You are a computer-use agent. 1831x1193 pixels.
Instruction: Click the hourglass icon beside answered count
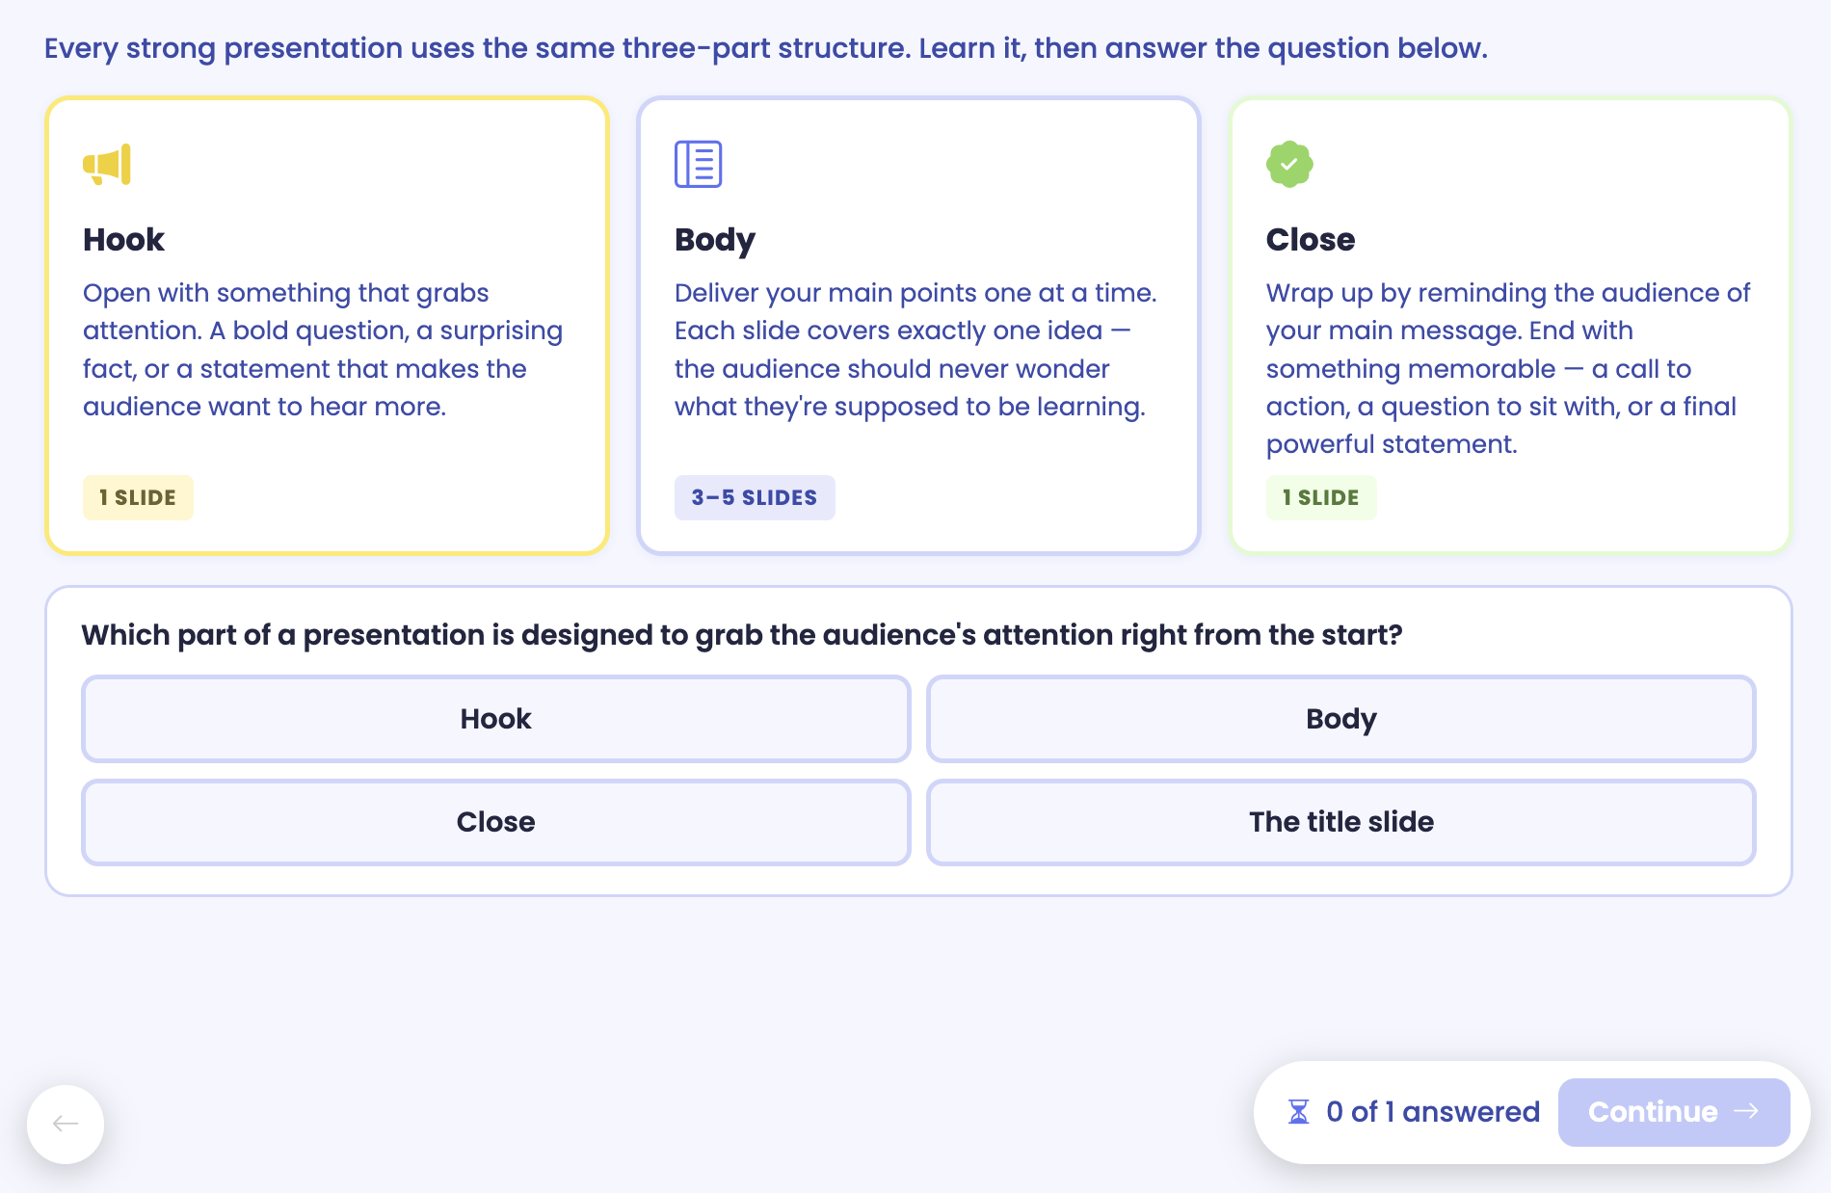(1299, 1112)
